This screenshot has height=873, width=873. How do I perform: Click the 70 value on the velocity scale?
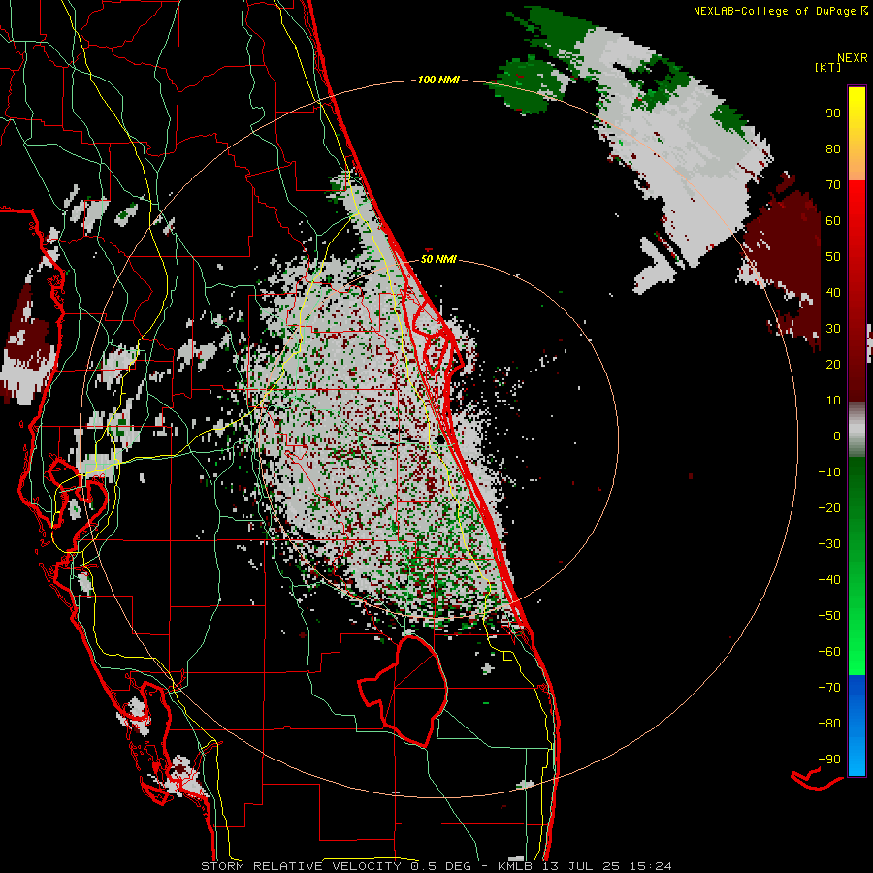[x=833, y=185]
